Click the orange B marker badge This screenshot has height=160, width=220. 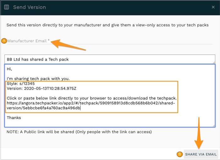pos(179,154)
